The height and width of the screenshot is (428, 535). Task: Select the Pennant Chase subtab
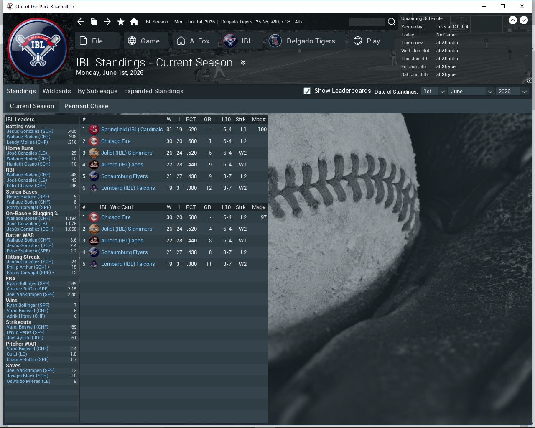click(x=86, y=106)
